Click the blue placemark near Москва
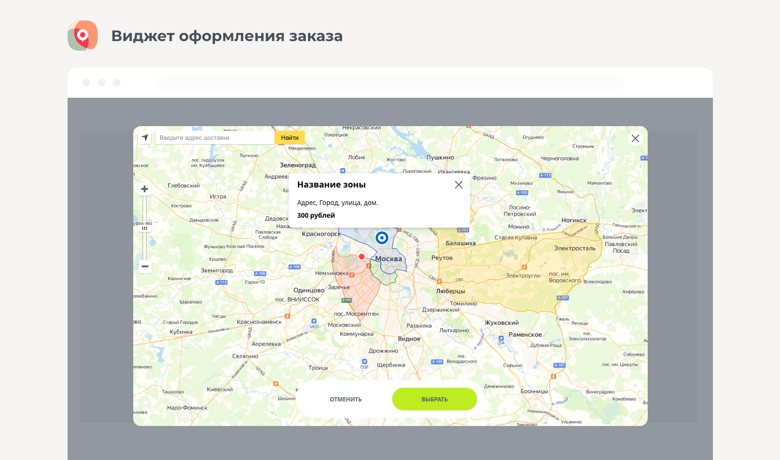The image size is (780, 460). click(x=382, y=238)
